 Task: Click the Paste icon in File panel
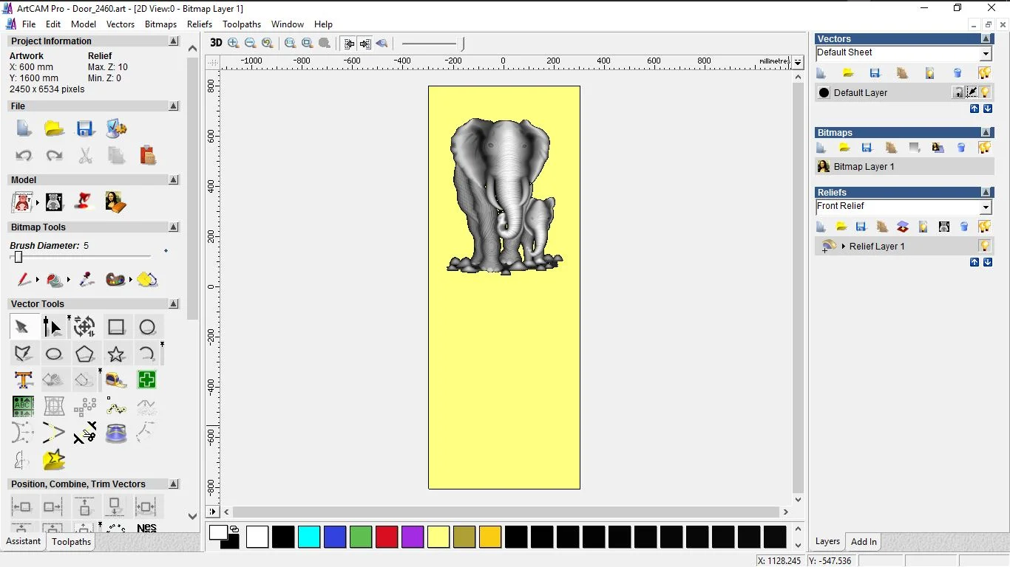148,155
